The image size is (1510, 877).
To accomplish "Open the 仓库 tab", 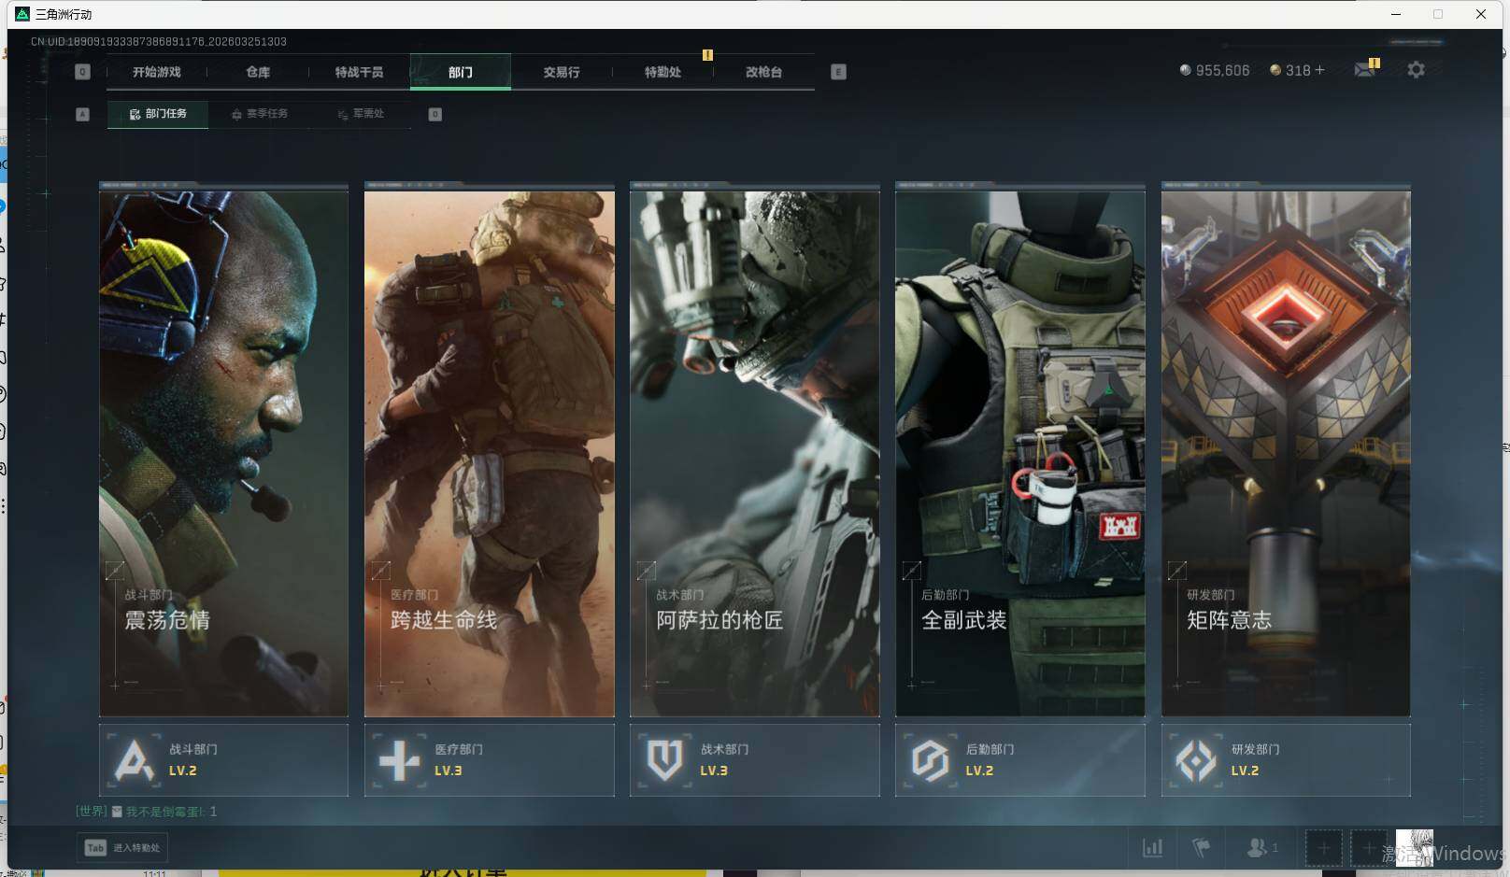I will tap(258, 72).
